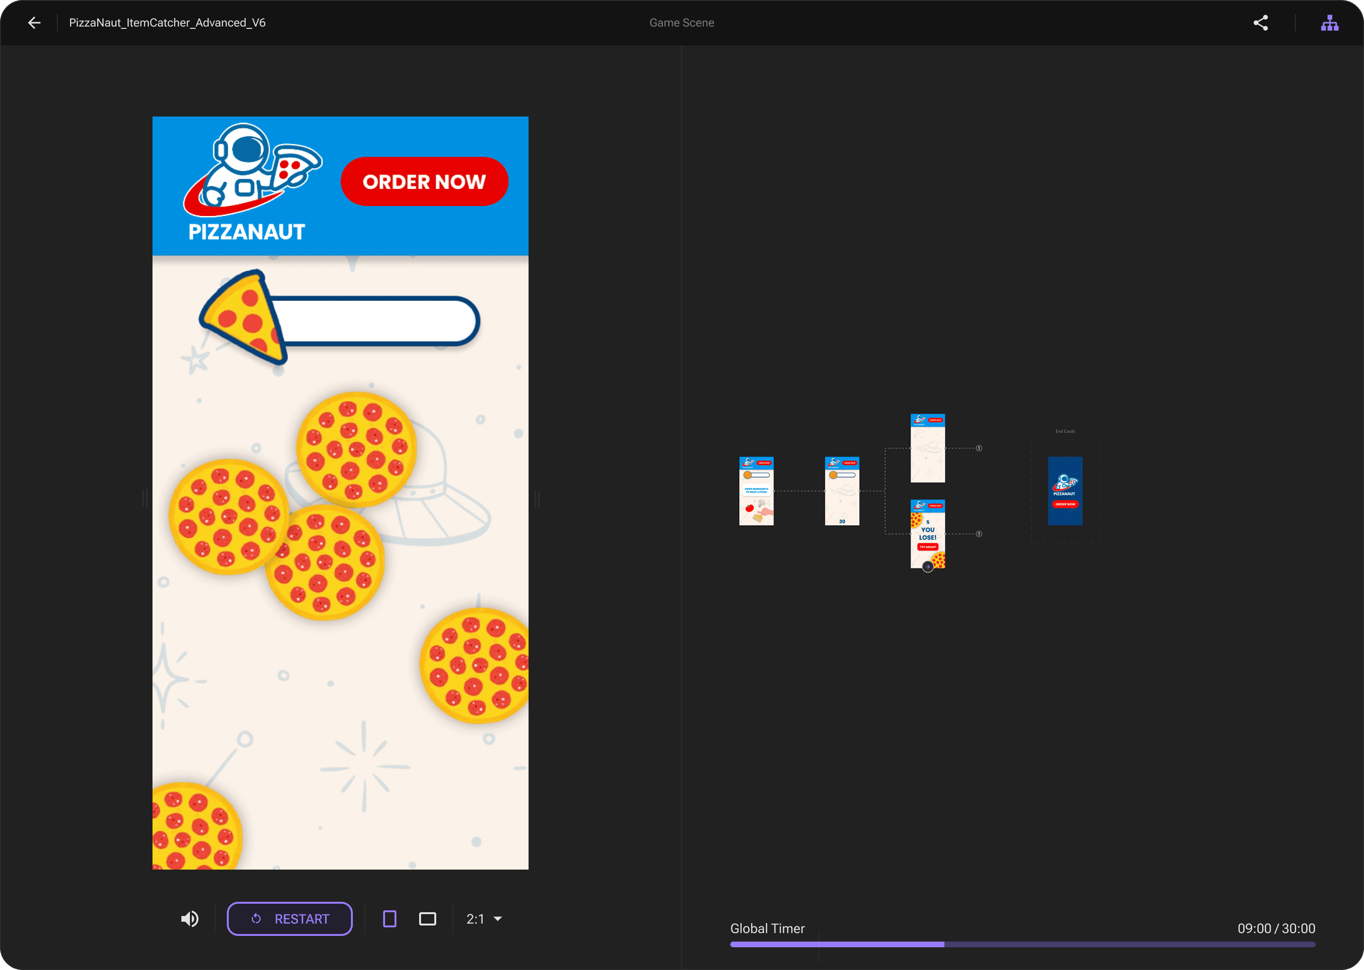This screenshot has width=1364, height=970.
Task: Select the swipe ingredients tutorial scene thumbnail
Action: pyautogui.click(x=756, y=491)
